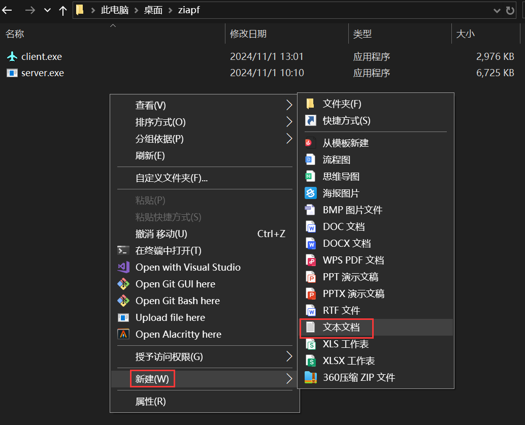Choose 刷新(E) in the context menu

(150, 155)
